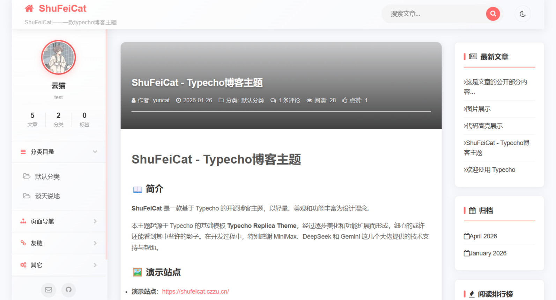This screenshot has width=556, height=300.
Task: Click the sitemap icon next to 页面导航
Action: point(23,221)
